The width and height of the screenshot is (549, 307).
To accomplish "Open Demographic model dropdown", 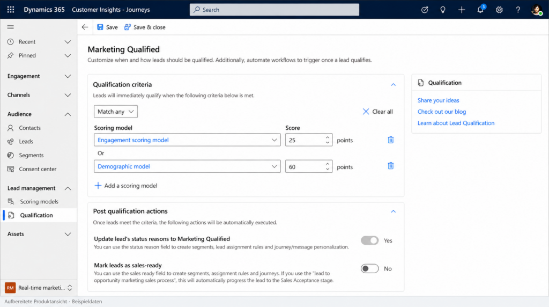I will (187, 166).
